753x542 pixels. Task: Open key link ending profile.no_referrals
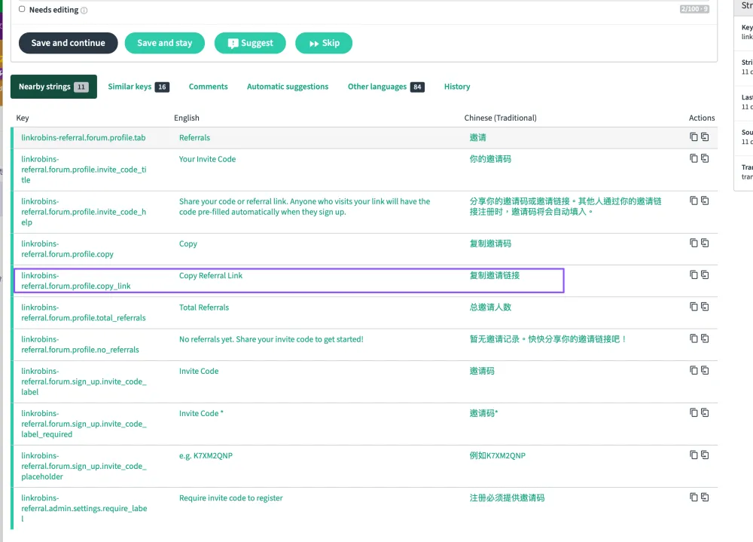80,344
